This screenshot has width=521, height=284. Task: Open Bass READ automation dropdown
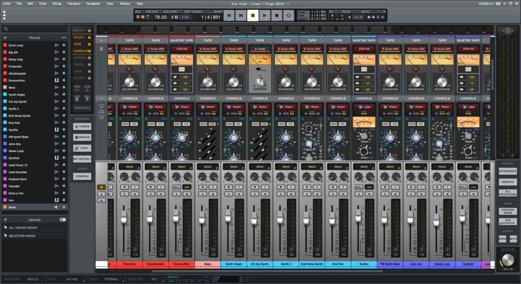pyautogui.click(x=208, y=167)
